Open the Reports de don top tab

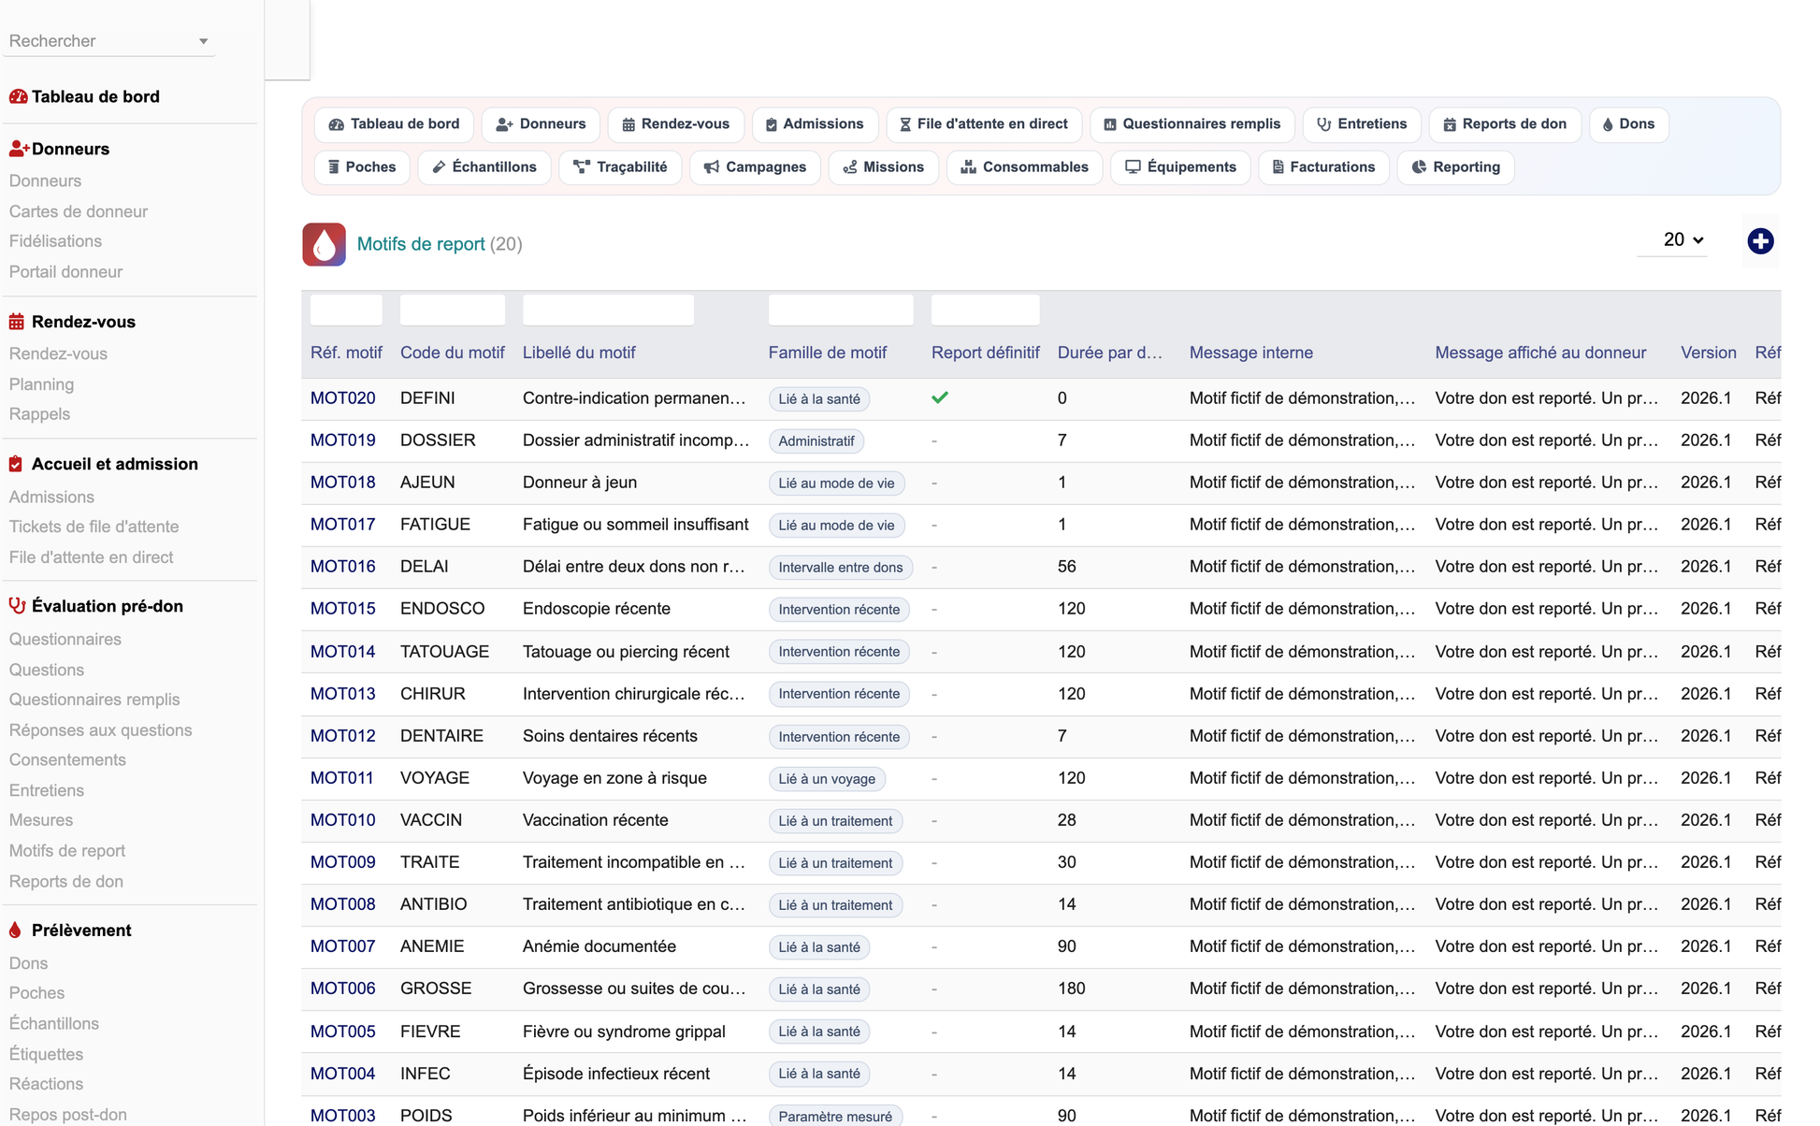[1504, 124]
